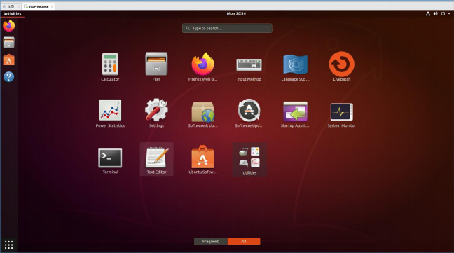Open Firefox Web Browser in app grid

[x=202, y=67]
